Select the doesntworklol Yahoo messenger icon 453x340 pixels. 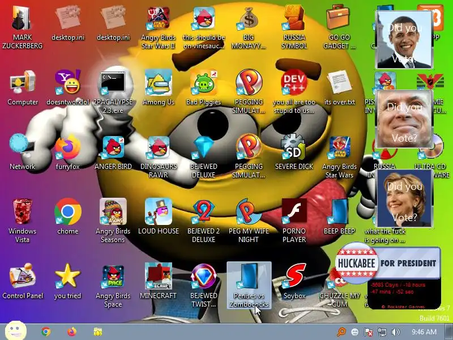click(67, 88)
